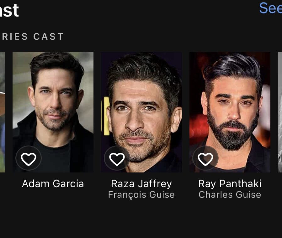
Task: Like Ray Panthaki using the heart icon
Action: click(x=205, y=158)
